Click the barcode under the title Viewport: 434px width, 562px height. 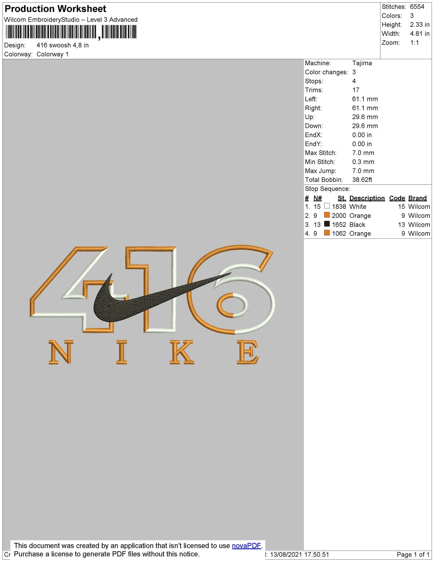point(71,32)
